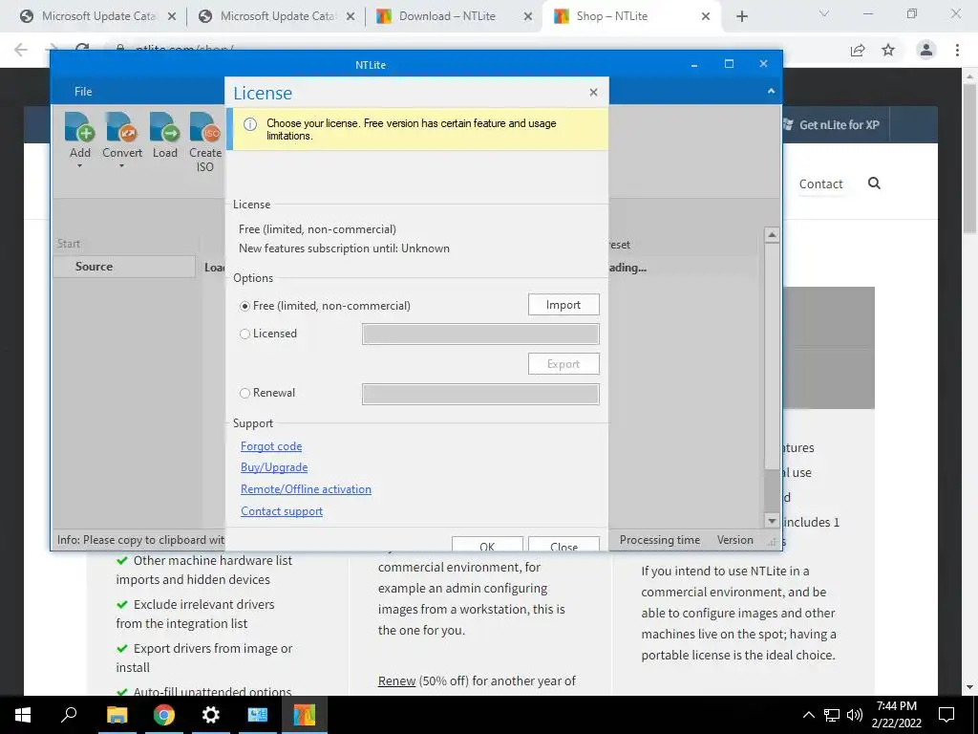Open the File menu in NTLite
The width and height of the screenshot is (978, 734).
coord(83,91)
